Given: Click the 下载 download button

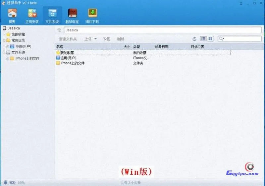Looking at the screenshot, I should (x=106, y=39).
